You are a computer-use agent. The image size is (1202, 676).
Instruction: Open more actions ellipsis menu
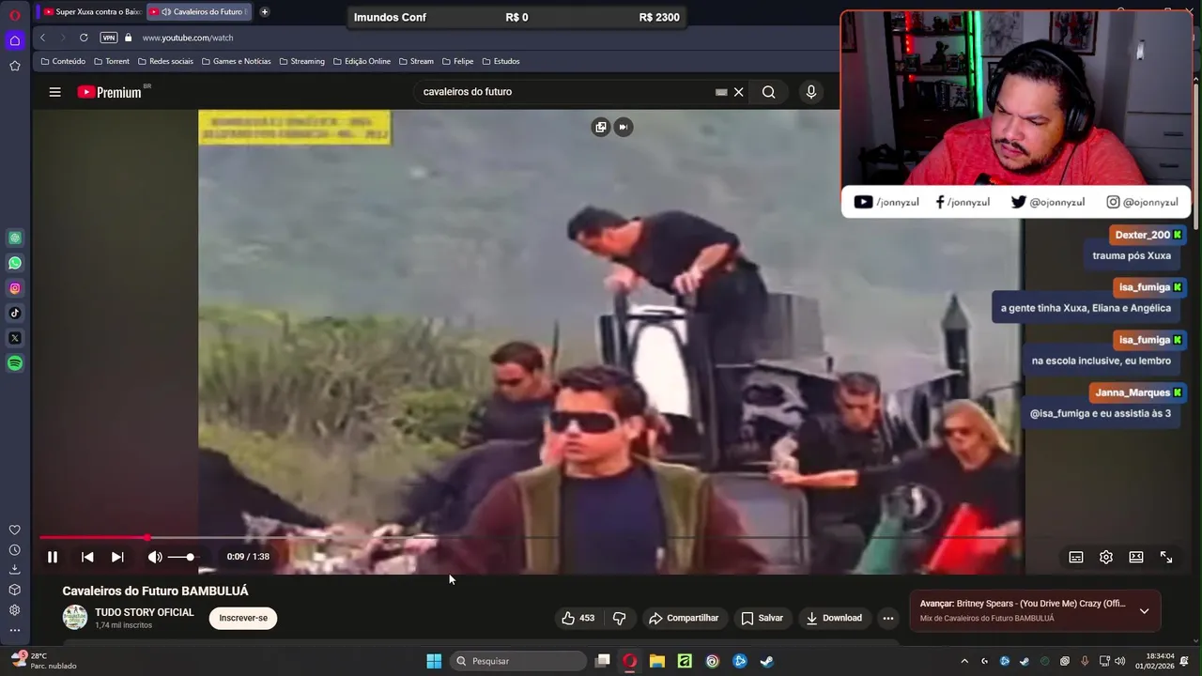[887, 618]
